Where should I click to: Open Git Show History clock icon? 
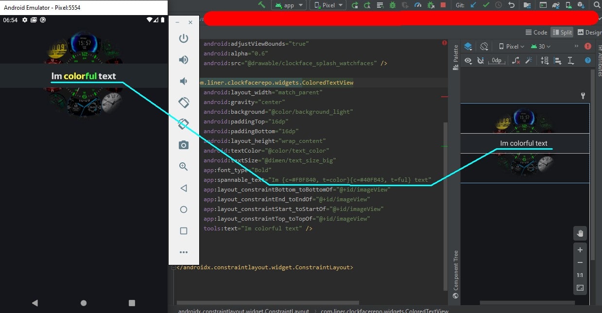(499, 5)
